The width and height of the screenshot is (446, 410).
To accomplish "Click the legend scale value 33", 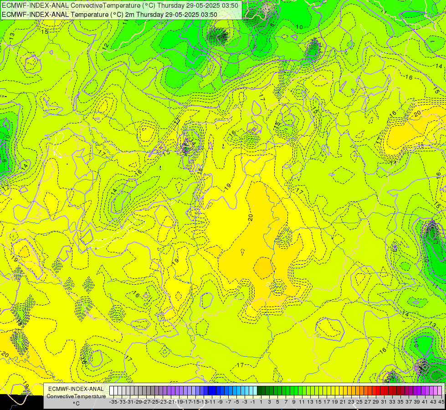I will click(392, 402).
